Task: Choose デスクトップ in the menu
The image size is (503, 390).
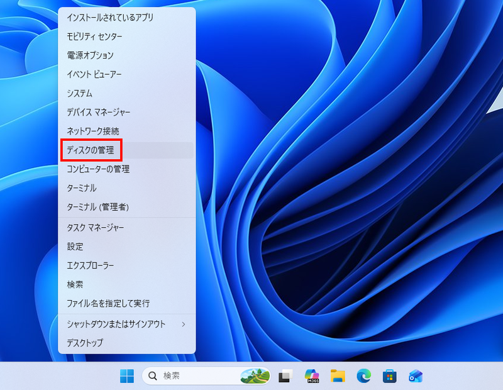Action: (x=127, y=343)
